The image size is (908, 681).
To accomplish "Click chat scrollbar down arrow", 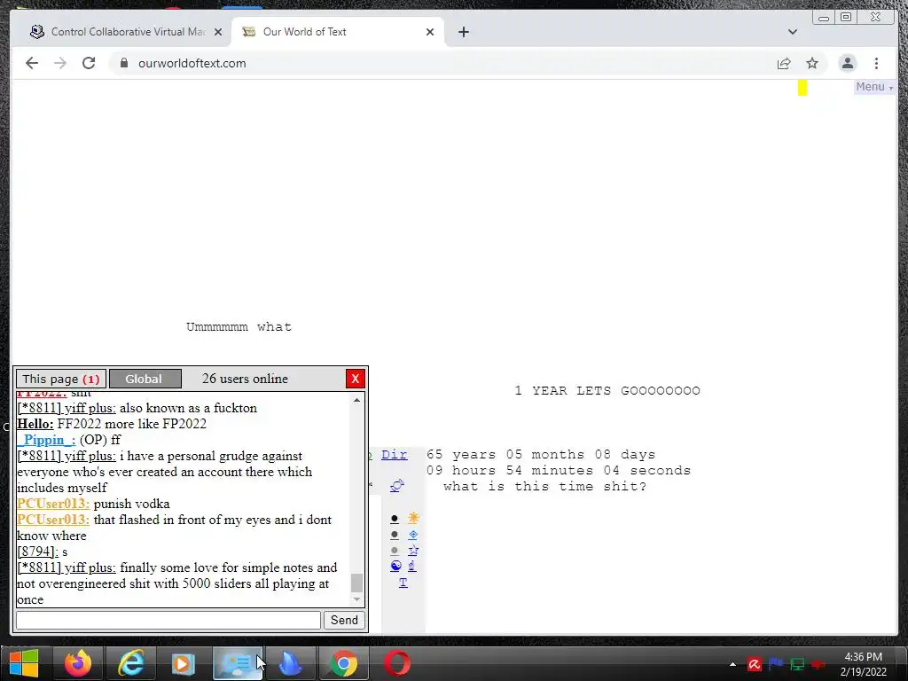I will (x=356, y=600).
